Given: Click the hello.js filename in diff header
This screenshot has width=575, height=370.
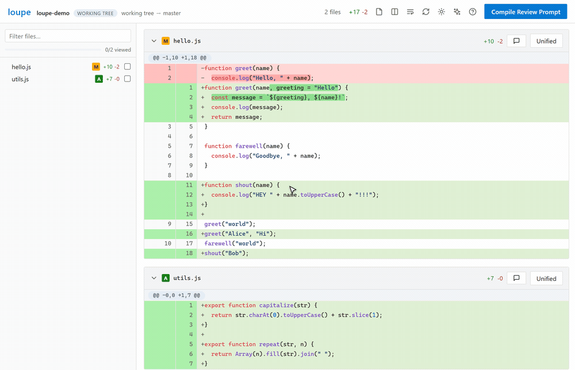Looking at the screenshot, I should pos(187,41).
